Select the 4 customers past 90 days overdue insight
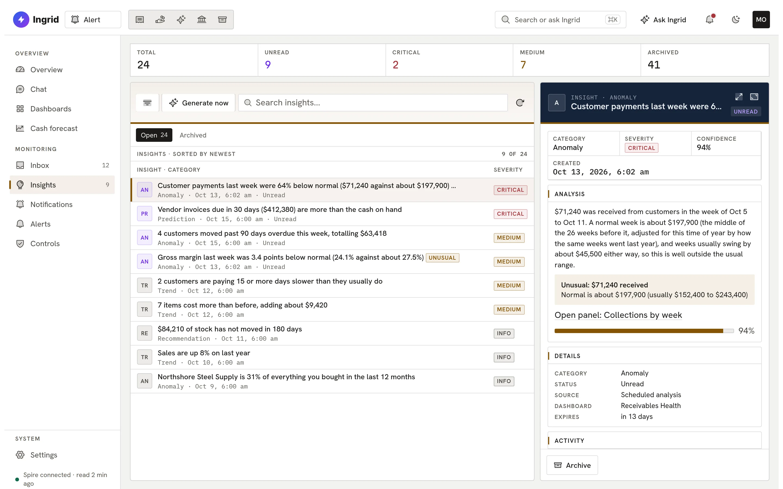 pos(332,238)
